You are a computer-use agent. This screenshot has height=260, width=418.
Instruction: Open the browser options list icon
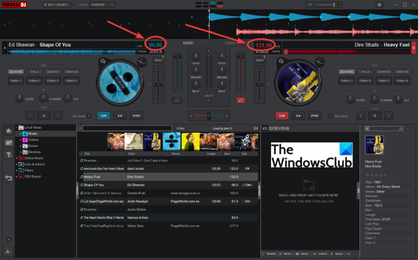pyautogui.click(x=255, y=129)
